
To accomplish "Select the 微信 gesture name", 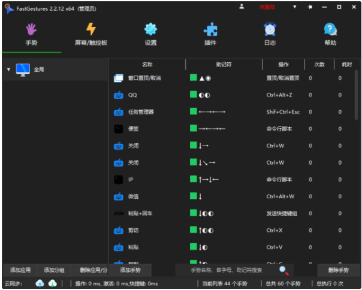I will [x=133, y=197].
